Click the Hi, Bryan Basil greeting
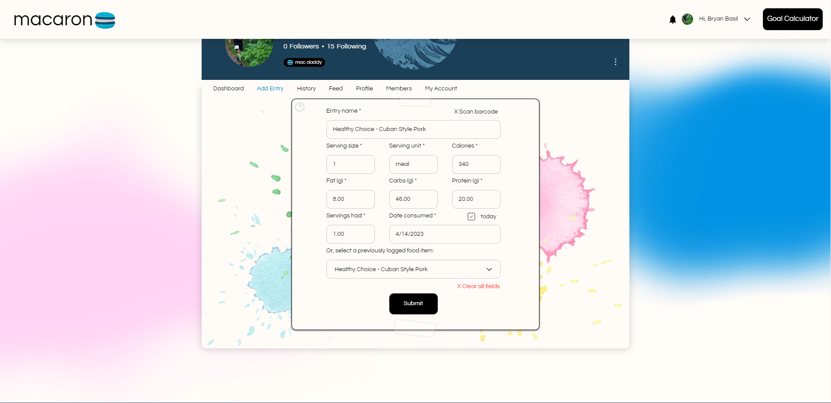This screenshot has width=831, height=403. point(718,19)
